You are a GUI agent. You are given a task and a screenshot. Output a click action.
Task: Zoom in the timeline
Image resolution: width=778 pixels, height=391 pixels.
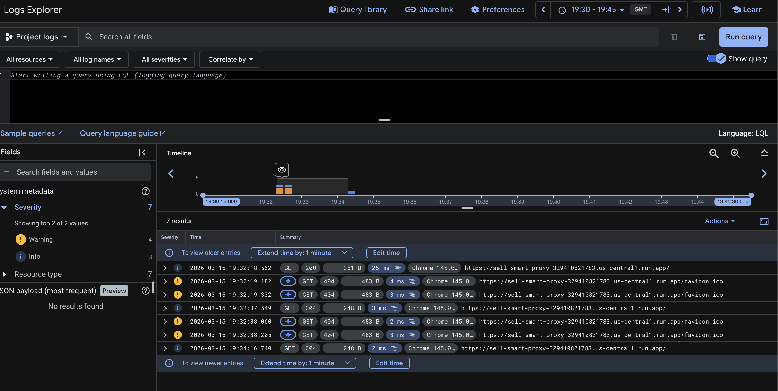(735, 153)
